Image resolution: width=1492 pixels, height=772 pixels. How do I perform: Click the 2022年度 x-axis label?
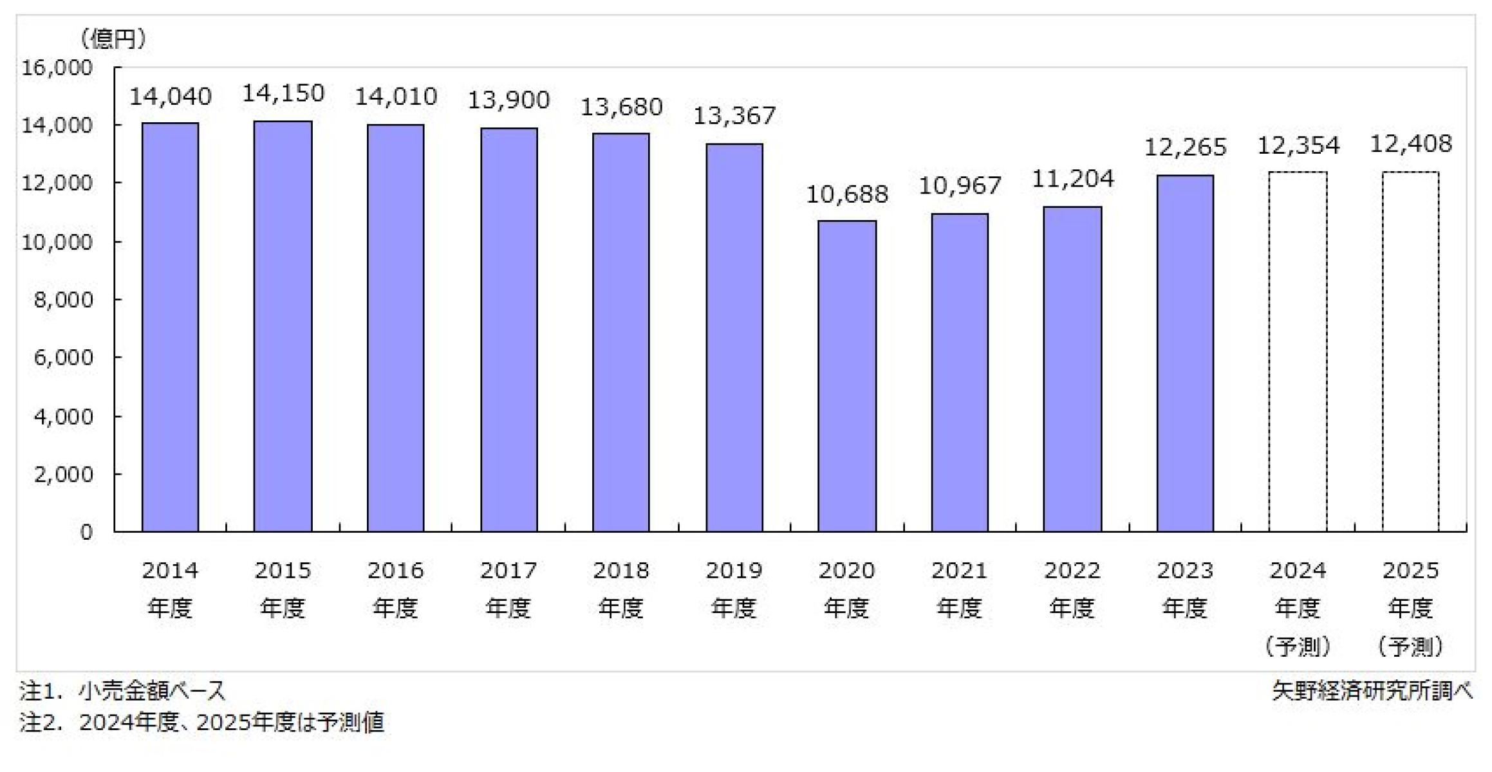(x=1072, y=589)
